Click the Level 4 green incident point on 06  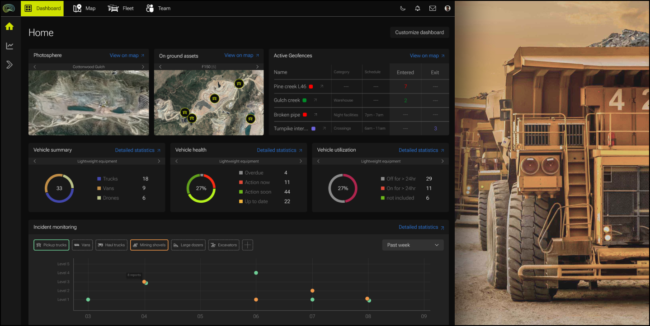click(256, 273)
